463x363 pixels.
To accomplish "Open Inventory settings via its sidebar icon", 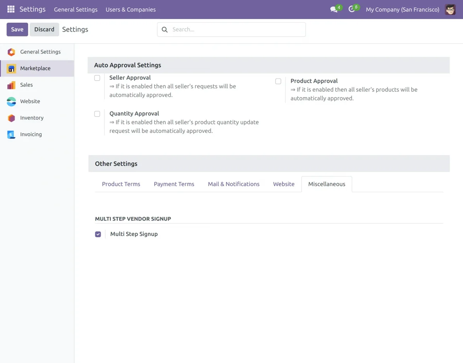I will tap(11, 118).
